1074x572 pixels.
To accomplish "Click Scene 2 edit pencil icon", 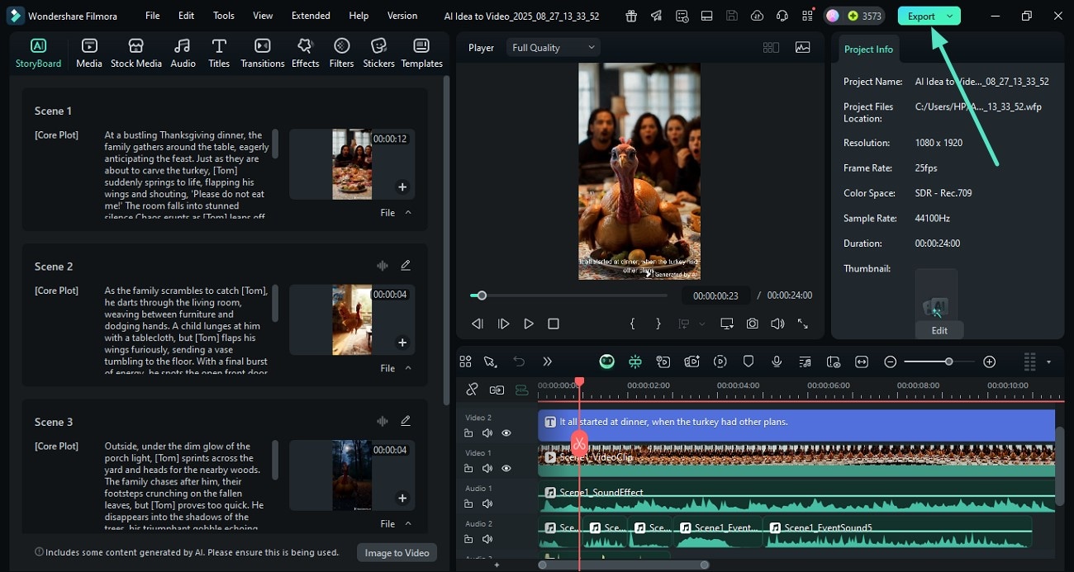I will coord(406,266).
